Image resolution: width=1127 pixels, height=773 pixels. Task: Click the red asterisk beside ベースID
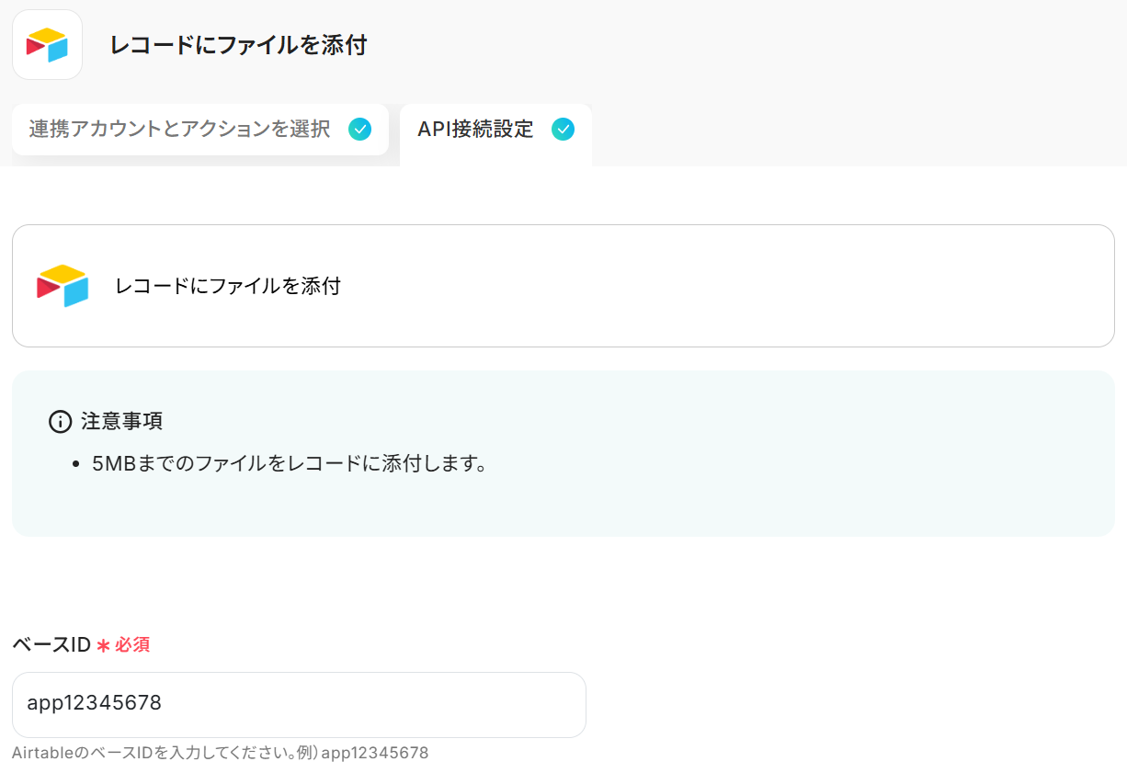pyautogui.click(x=103, y=645)
